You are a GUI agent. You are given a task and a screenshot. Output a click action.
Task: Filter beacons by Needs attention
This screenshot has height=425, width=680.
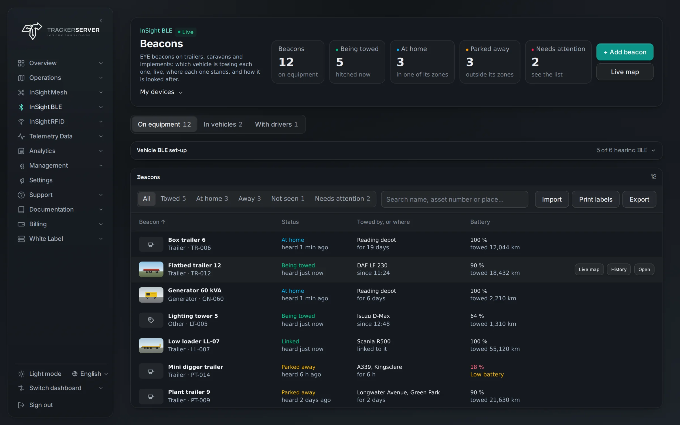coord(342,199)
